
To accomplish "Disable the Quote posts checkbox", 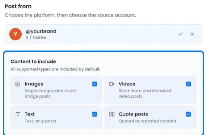I will (x=189, y=114).
